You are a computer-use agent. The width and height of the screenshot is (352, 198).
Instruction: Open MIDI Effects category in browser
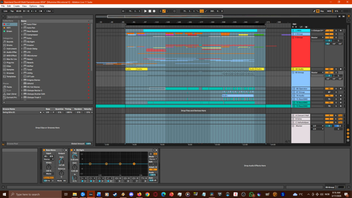10,56
